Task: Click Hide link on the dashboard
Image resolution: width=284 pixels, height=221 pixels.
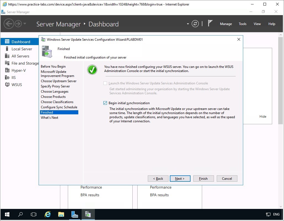Action: [x=263, y=117]
